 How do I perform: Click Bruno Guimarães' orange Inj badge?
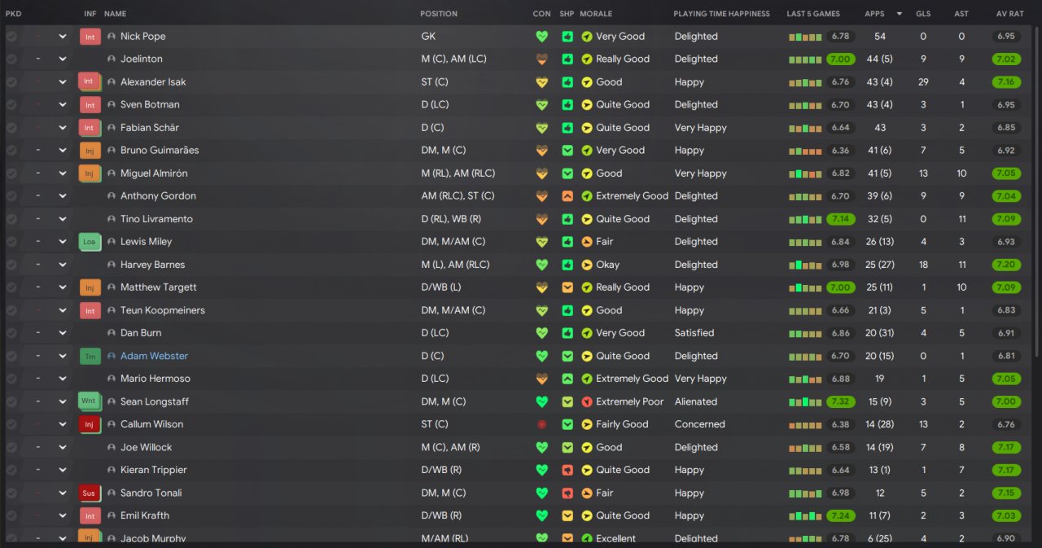click(90, 151)
